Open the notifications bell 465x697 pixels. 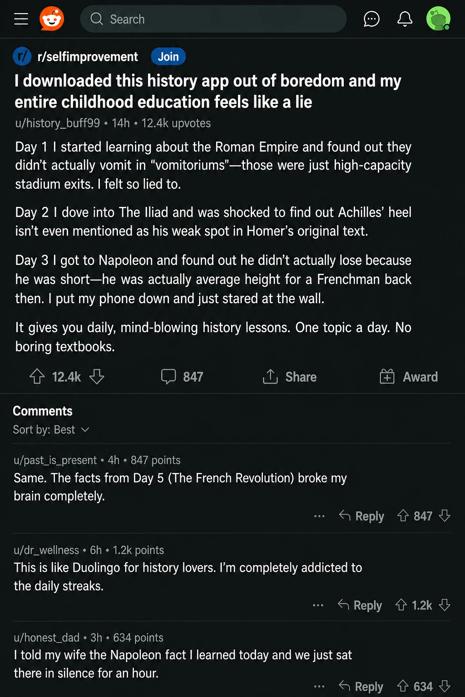[x=405, y=19]
